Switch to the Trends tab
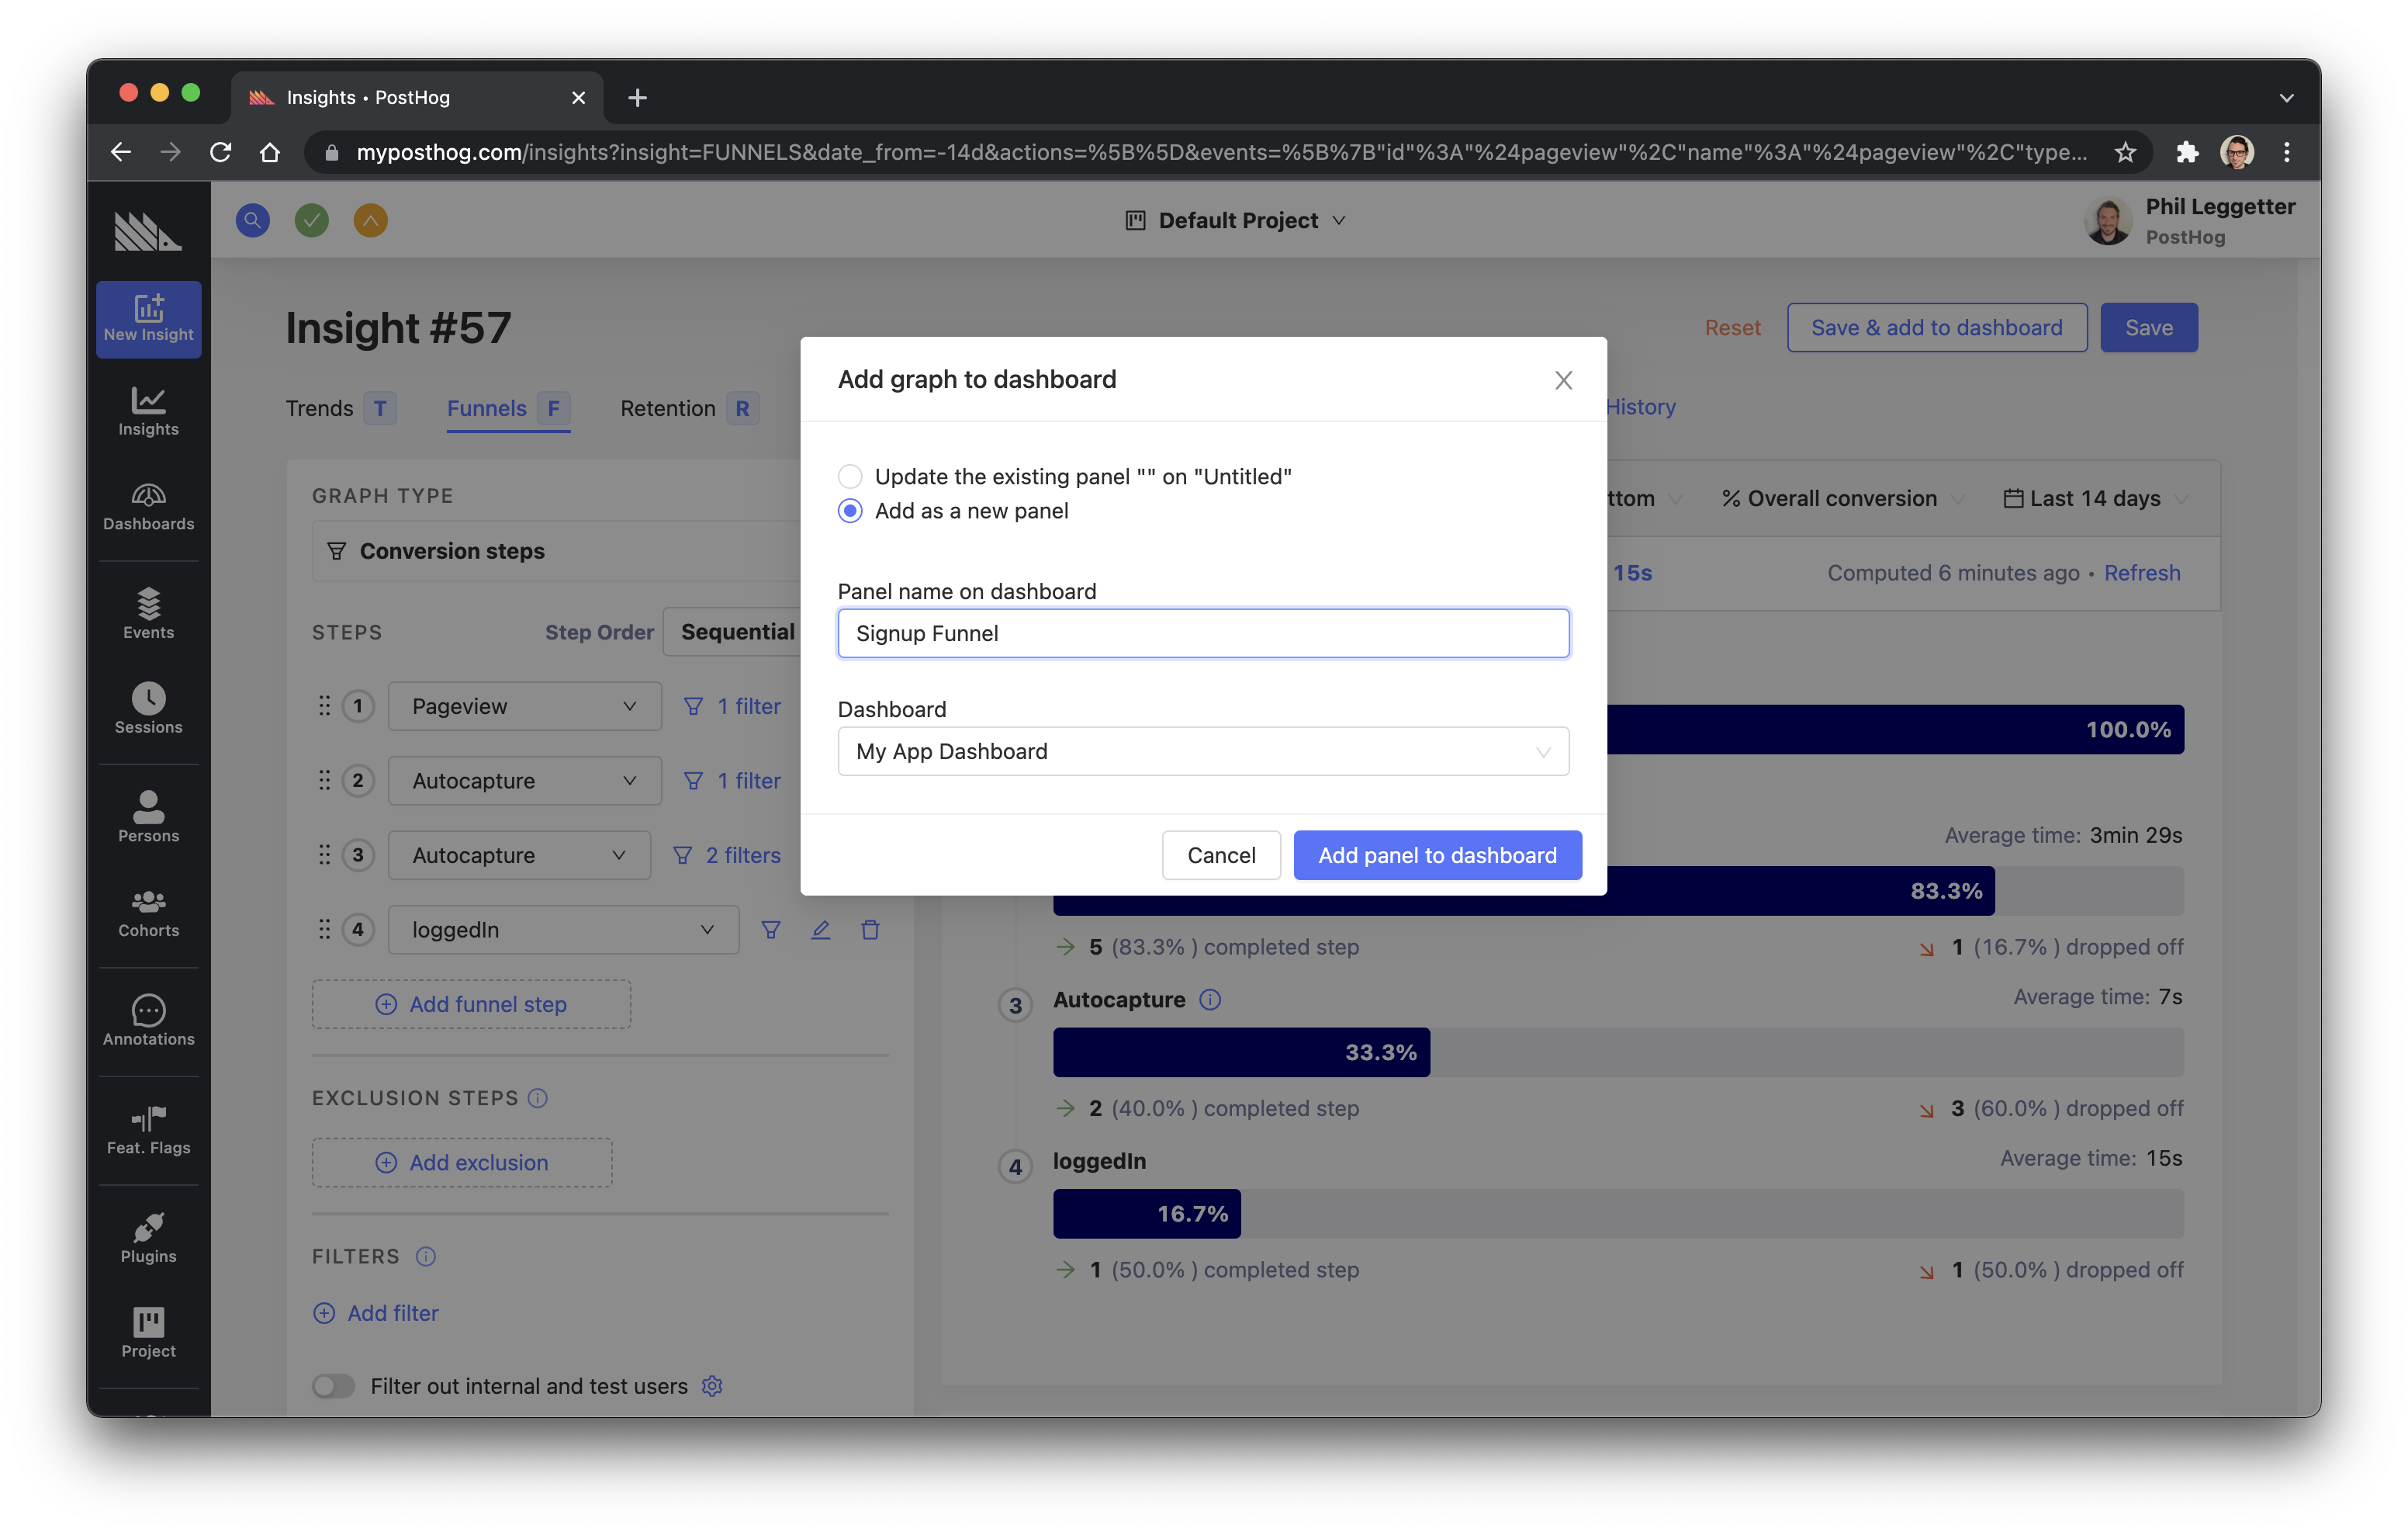 [318, 408]
